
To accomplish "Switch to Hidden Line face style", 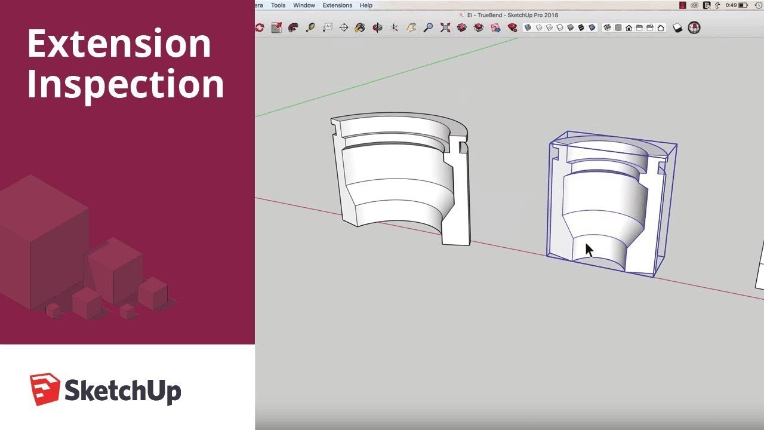I will coord(560,27).
